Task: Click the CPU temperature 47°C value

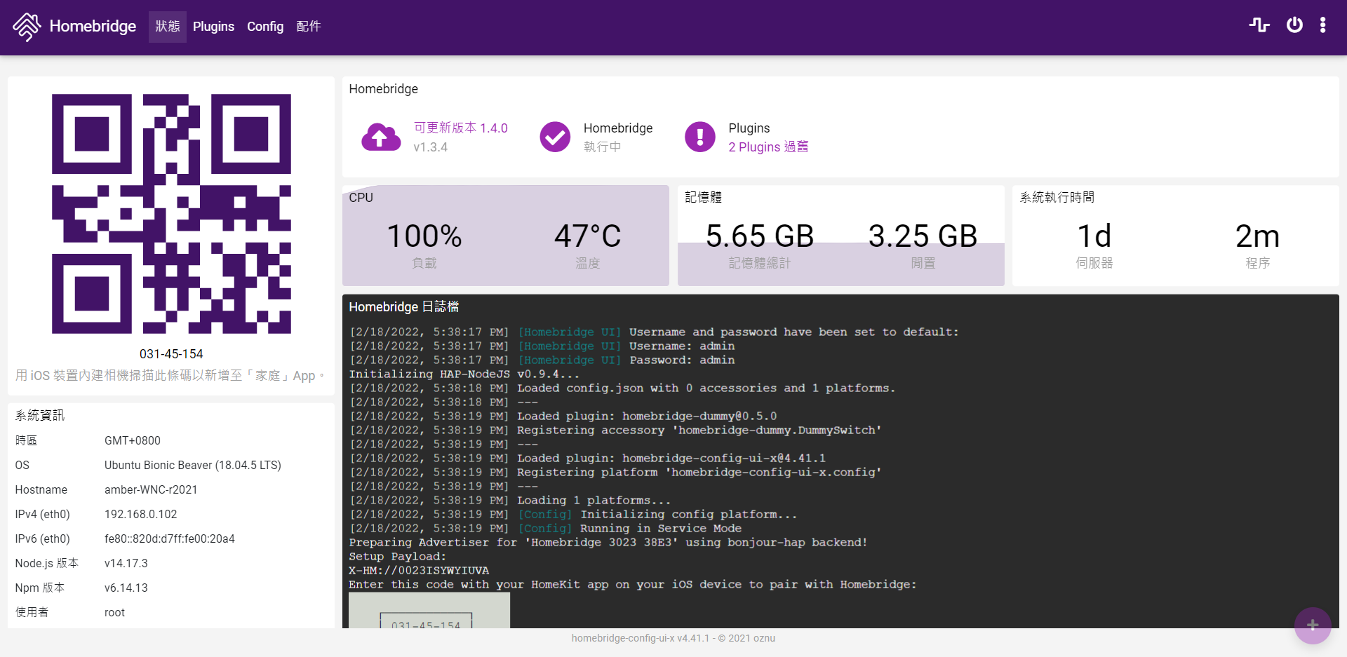Action: [x=587, y=236]
